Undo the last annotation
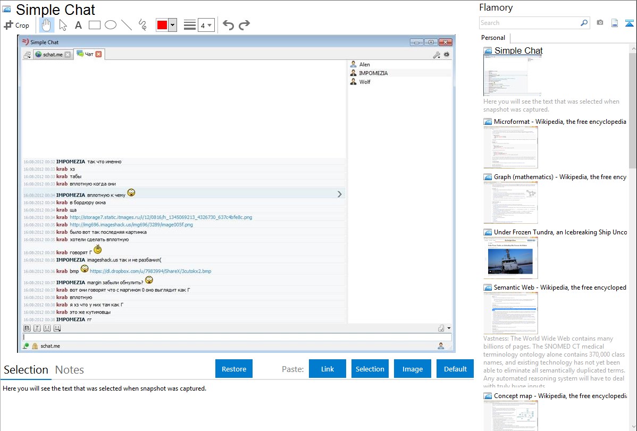637x431 pixels. pyautogui.click(x=228, y=25)
